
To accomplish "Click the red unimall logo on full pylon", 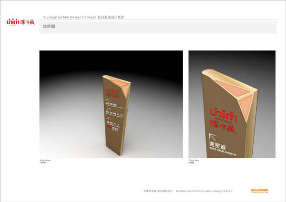I will pos(113,91).
